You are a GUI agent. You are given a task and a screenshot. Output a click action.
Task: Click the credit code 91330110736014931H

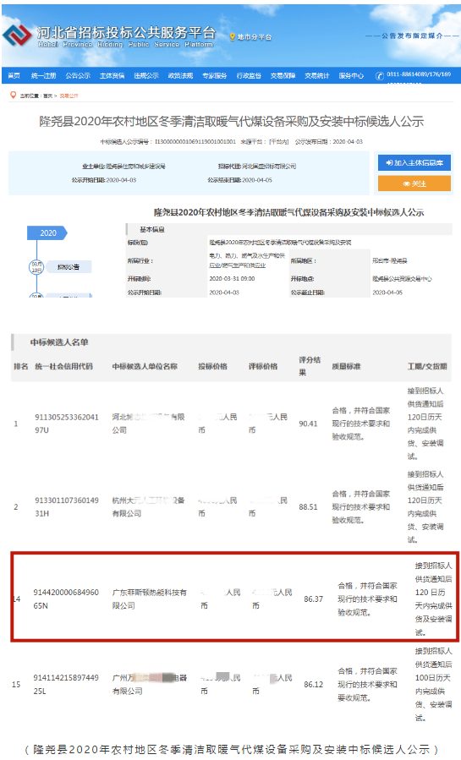tap(67, 507)
